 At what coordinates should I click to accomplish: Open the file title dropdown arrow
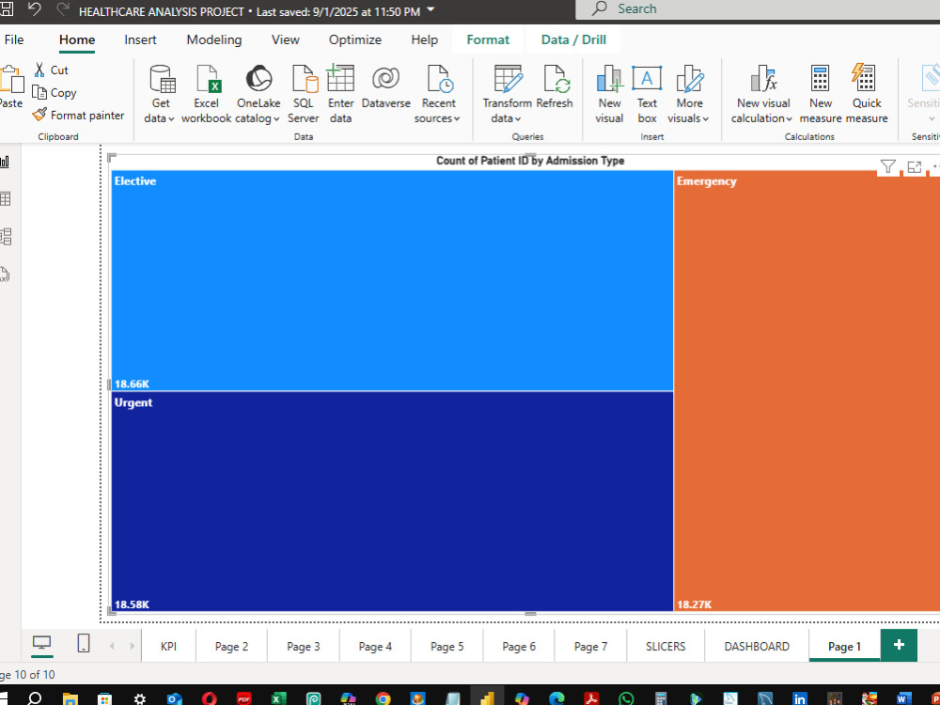coord(431,9)
